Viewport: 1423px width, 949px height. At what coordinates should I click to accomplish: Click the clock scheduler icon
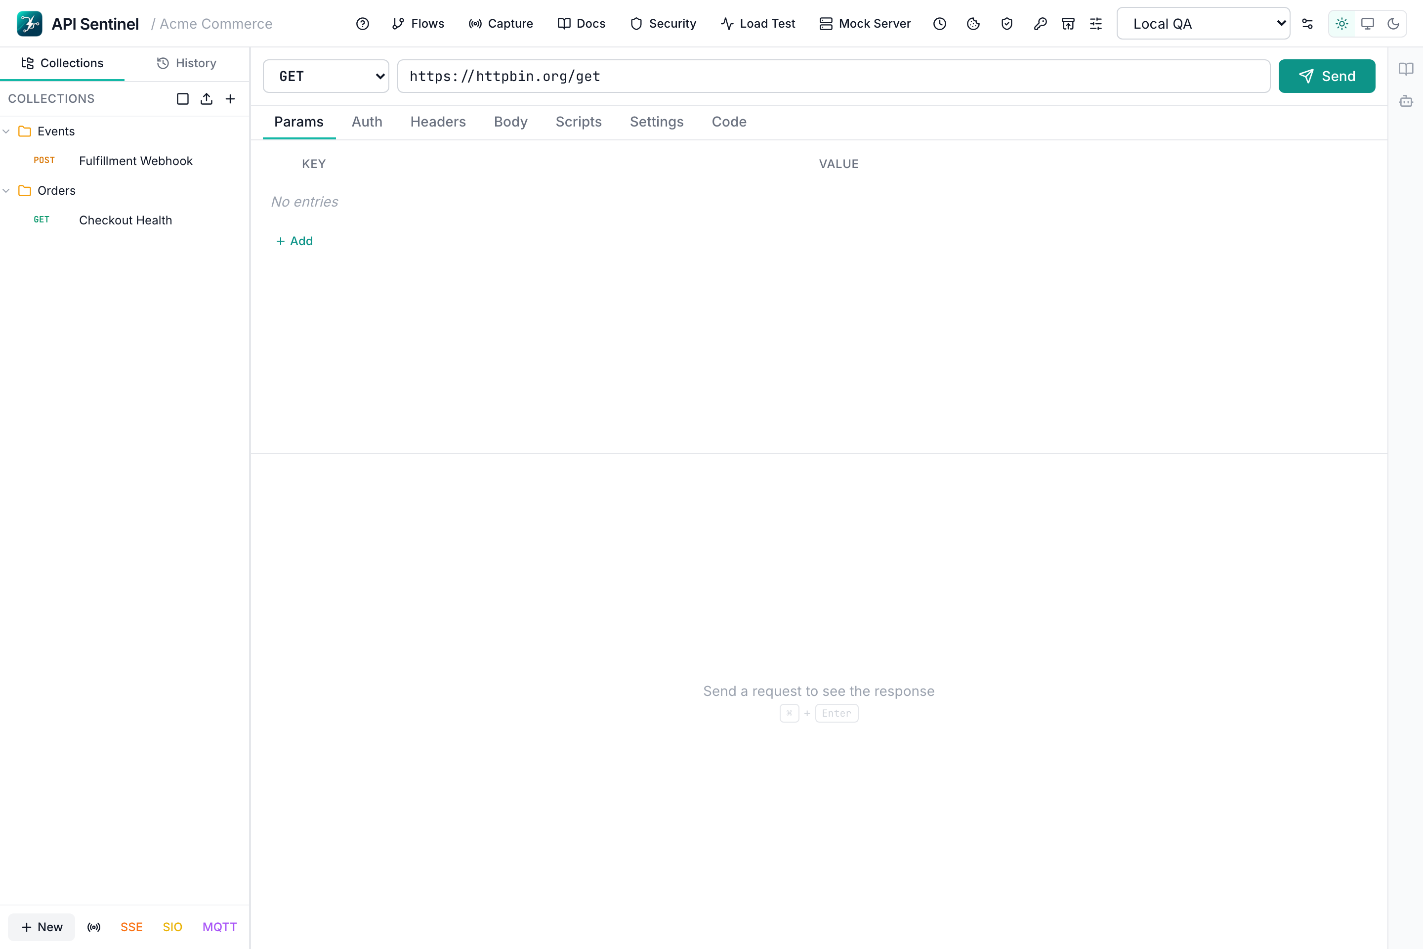tap(940, 24)
